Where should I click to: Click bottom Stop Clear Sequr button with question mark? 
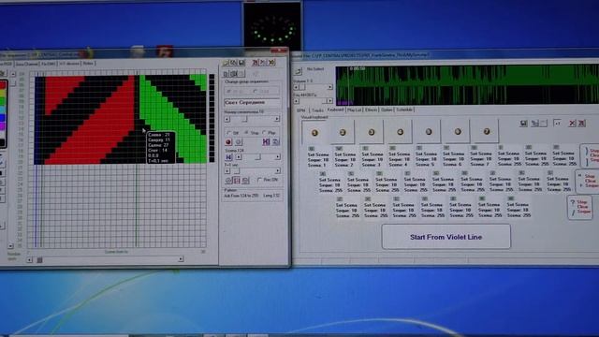point(580,207)
